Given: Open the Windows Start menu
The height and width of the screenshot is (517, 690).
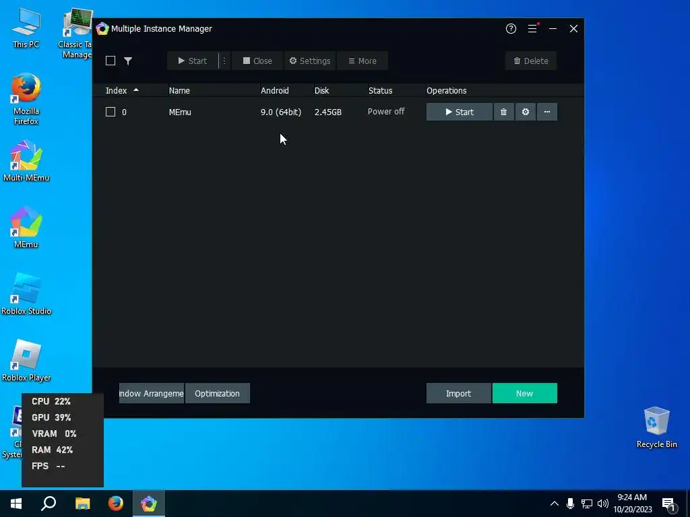Looking at the screenshot, I should coord(16,504).
